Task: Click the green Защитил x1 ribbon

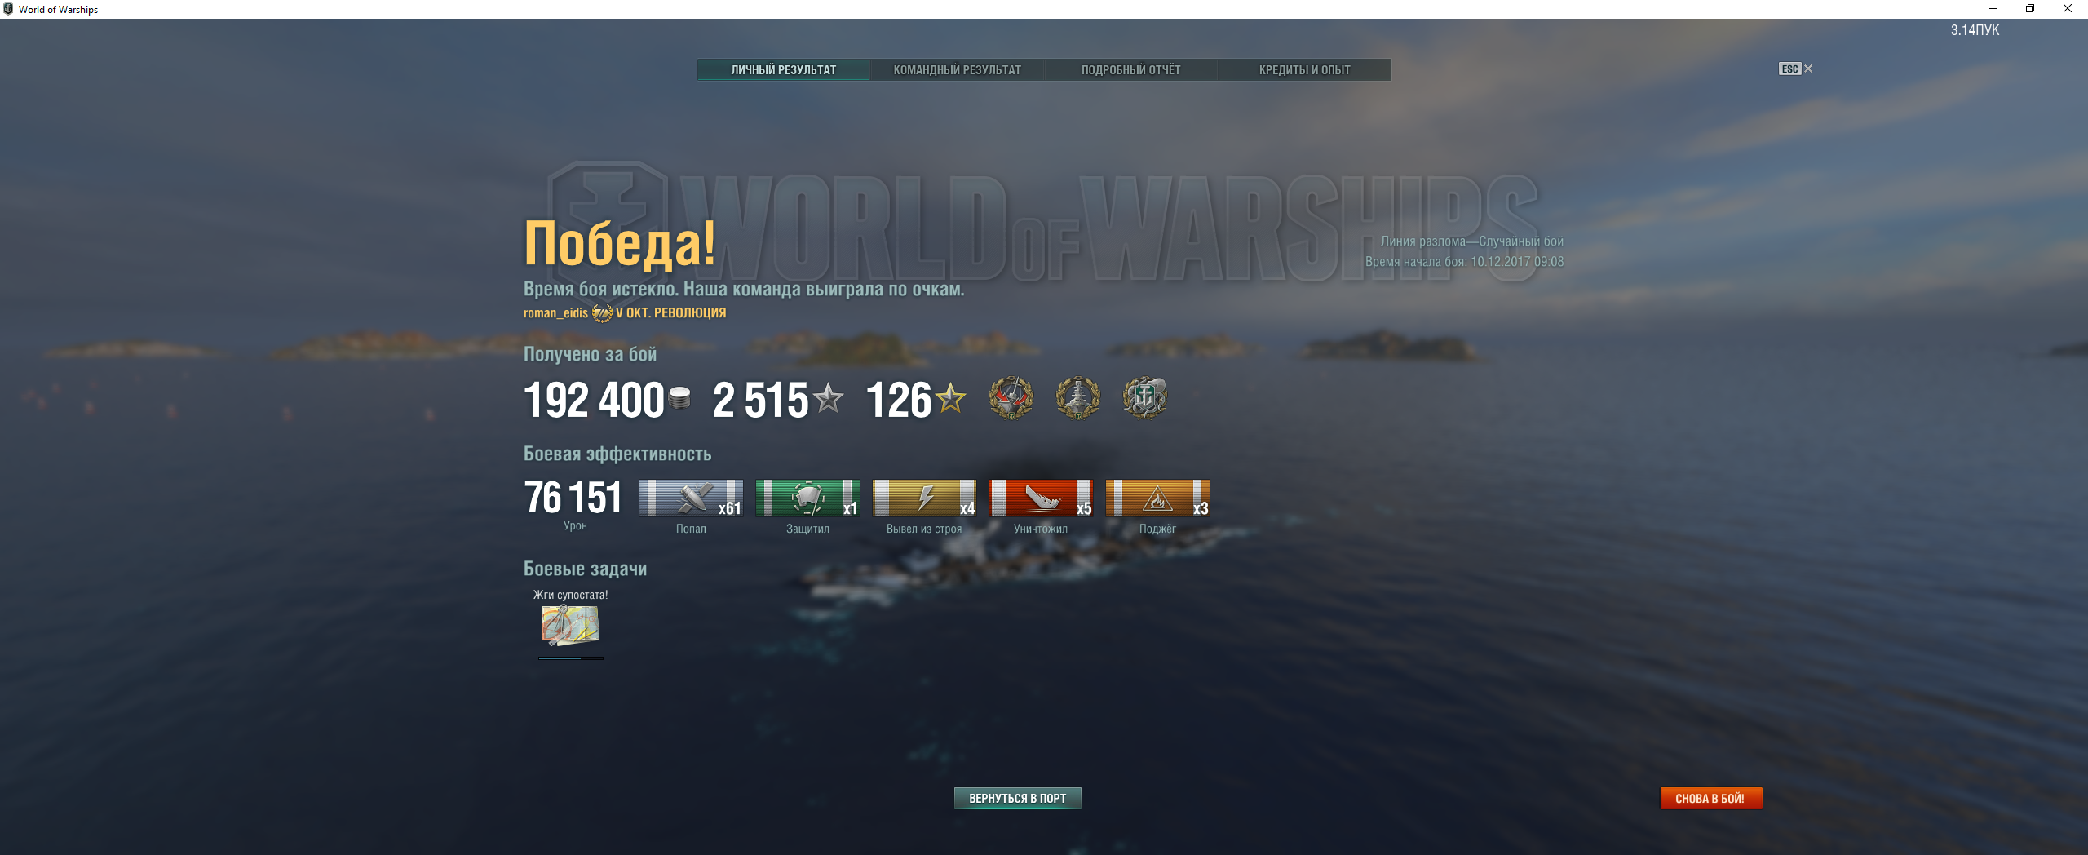Action: click(807, 498)
